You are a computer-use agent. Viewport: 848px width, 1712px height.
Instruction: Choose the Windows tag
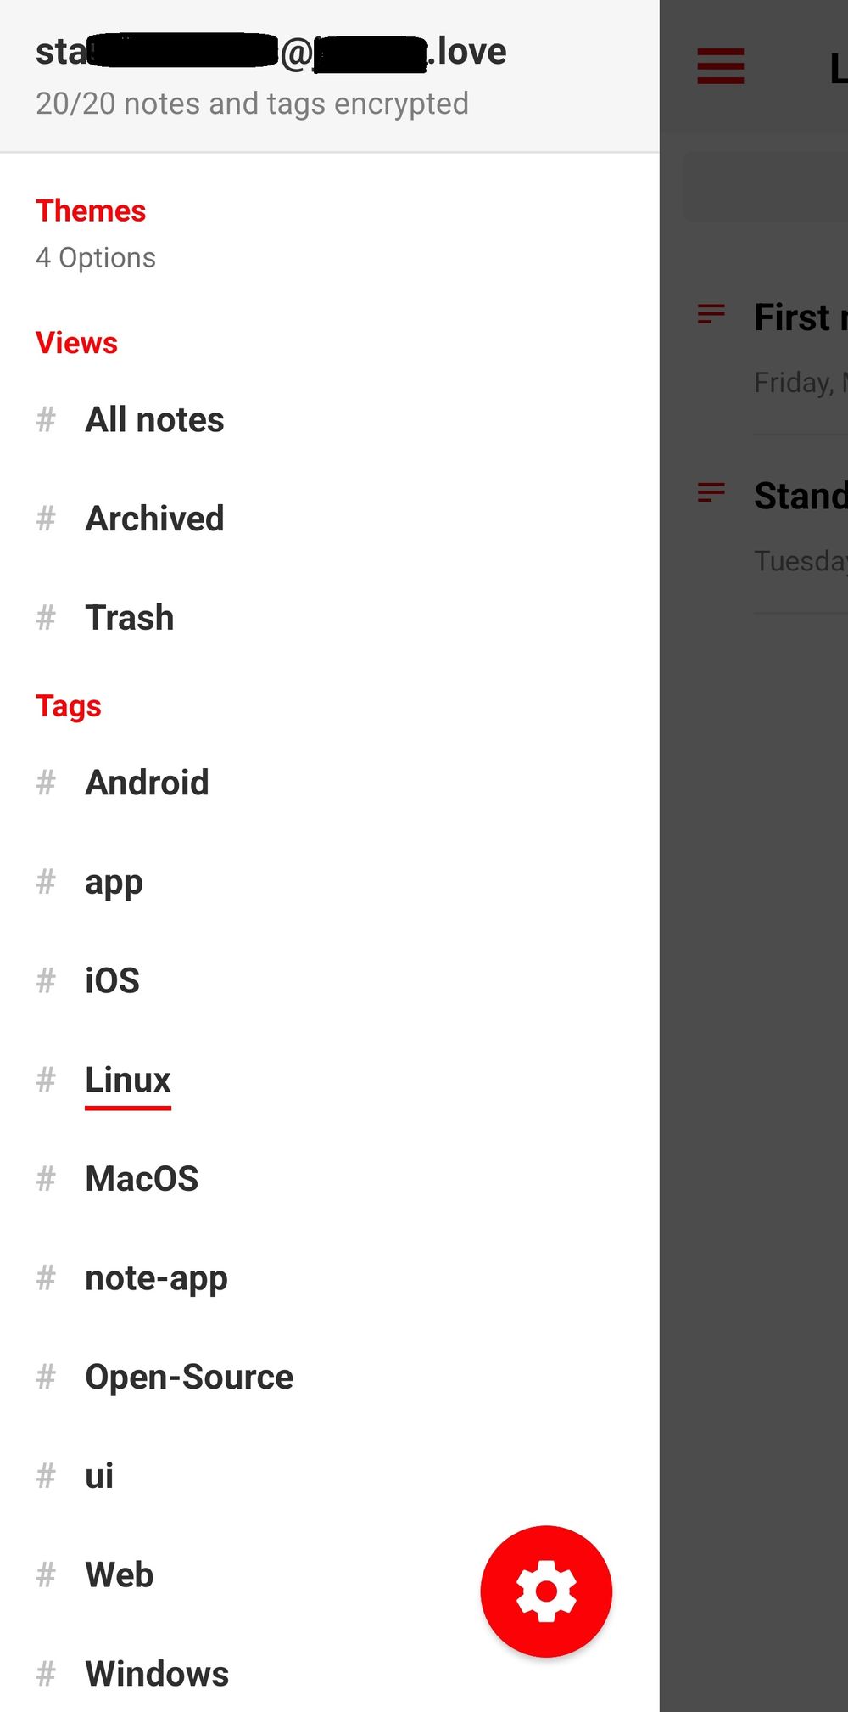pos(157,1674)
